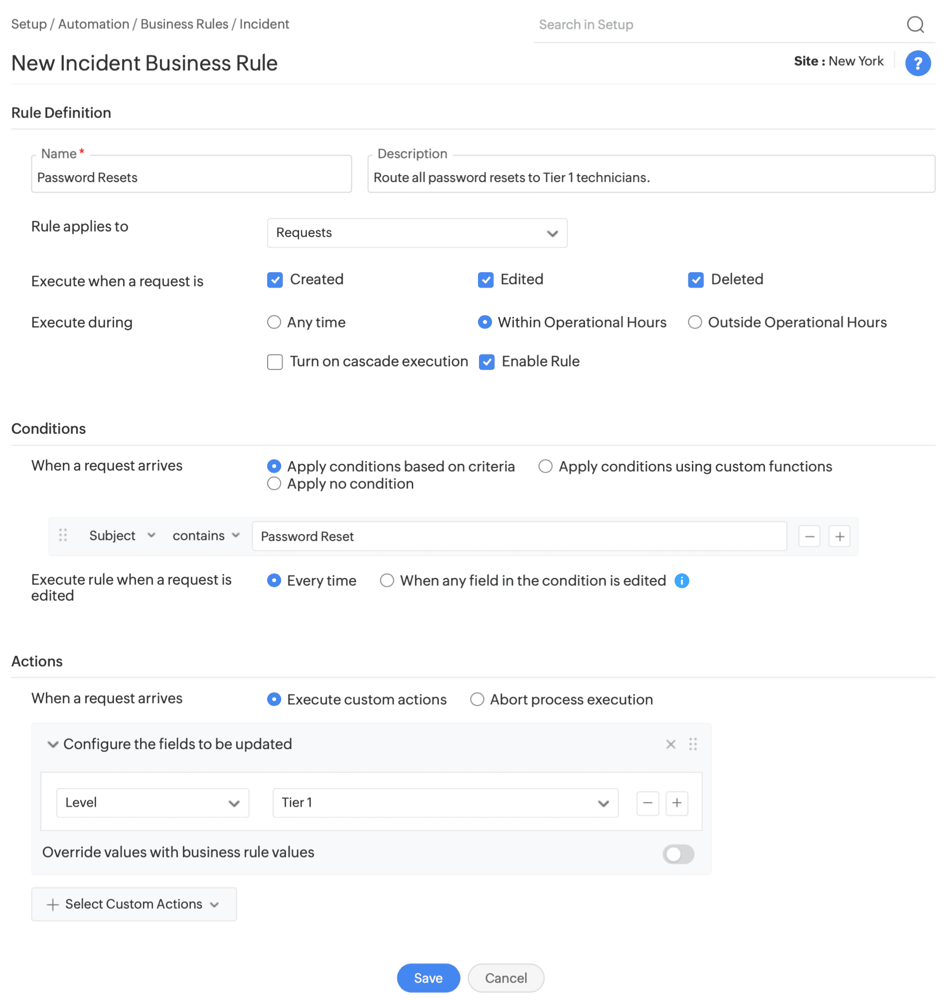Expand the Select Custom Actions dropdown
This screenshot has width=947, height=1000.
134,904
